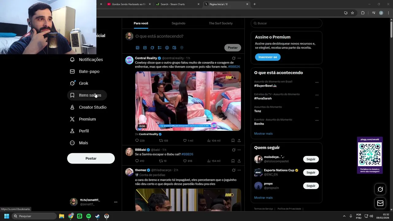The width and height of the screenshot is (393, 221).
Task: Open Spotify from the Windows taskbar
Action: click(x=88, y=216)
